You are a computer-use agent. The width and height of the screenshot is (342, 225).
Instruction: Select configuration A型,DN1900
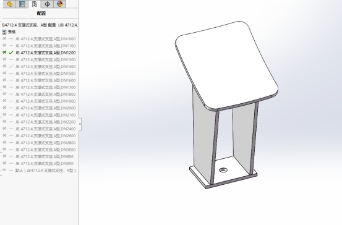(x=46, y=101)
